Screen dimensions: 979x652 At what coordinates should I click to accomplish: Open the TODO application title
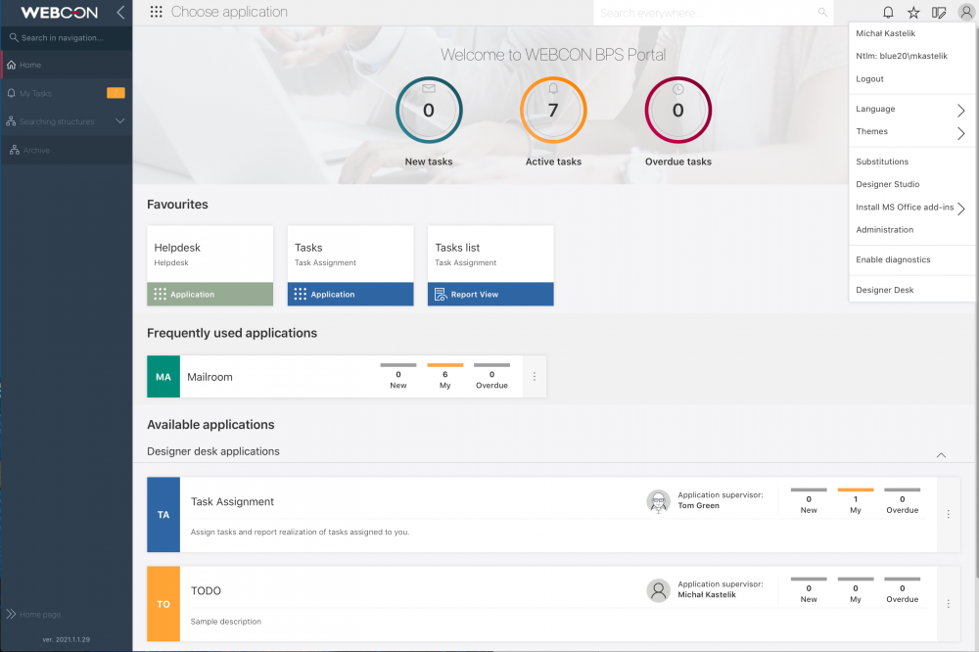pyautogui.click(x=206, y=590)
